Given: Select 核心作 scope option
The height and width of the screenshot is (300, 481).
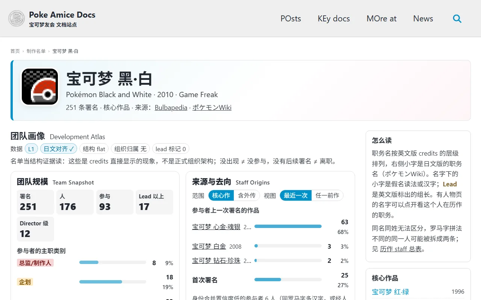Looking at the screenshot, I should pyautogui.click(x=221, y=195).
